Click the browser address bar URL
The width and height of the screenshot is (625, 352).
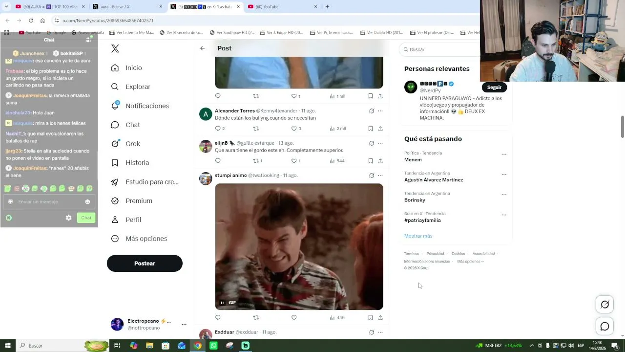[108, 21]
